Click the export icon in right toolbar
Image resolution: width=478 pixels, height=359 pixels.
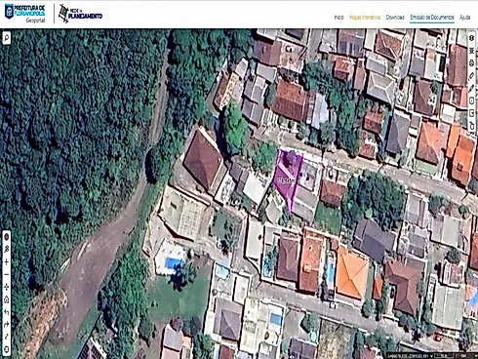[x=471, y=113]
